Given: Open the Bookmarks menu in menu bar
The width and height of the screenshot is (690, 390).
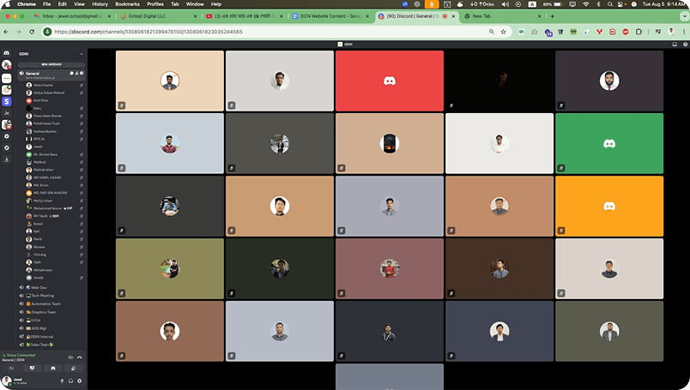Looking at the screenshot, I should (127, 4).
